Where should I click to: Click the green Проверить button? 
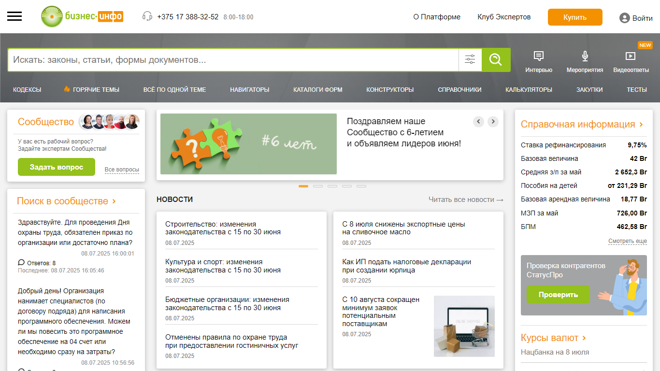coord(558,295)
